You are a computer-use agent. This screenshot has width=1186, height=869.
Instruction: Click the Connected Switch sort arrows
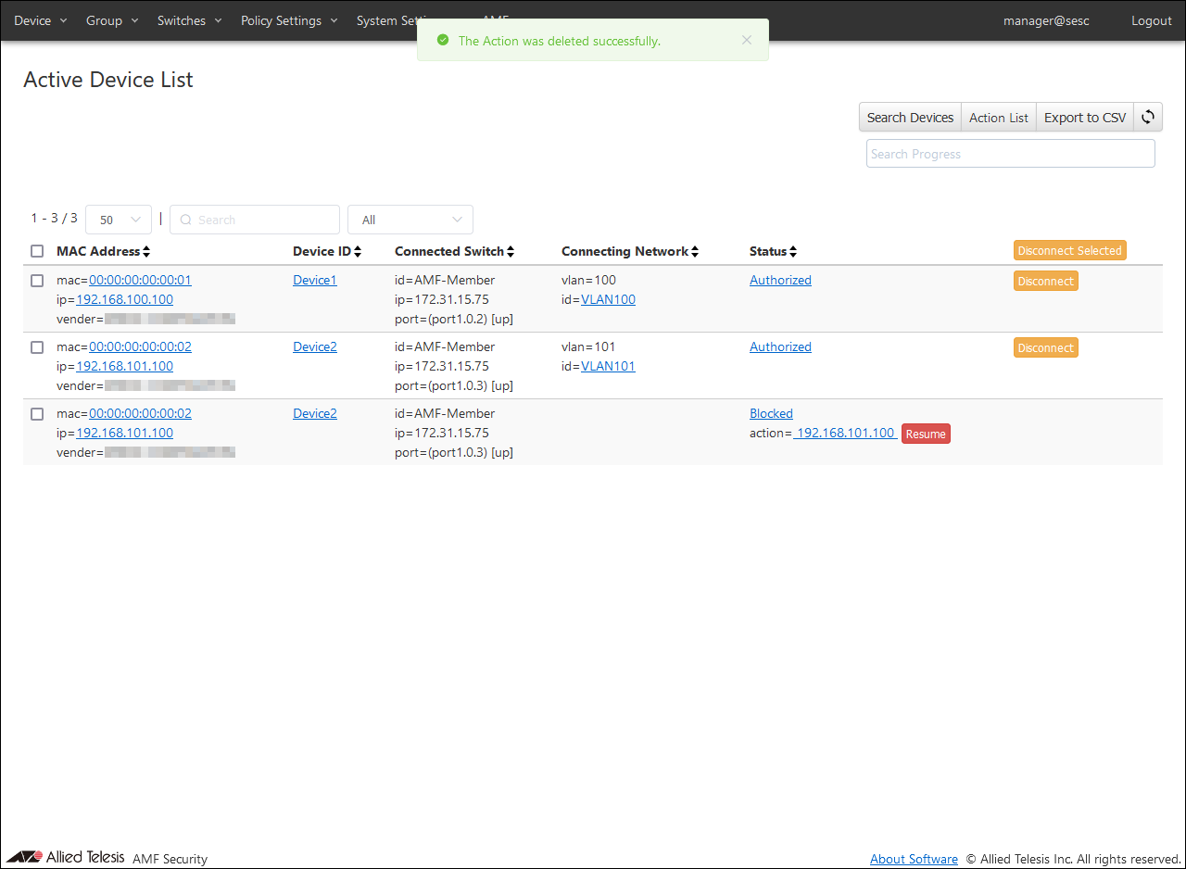tap(511, 252)
